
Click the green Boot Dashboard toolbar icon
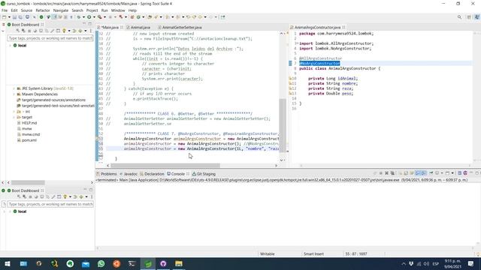pyautogui.click(x=41, y=17)
